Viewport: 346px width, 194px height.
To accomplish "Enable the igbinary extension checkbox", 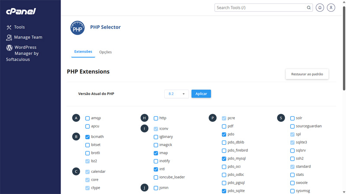I will point(156,137).
